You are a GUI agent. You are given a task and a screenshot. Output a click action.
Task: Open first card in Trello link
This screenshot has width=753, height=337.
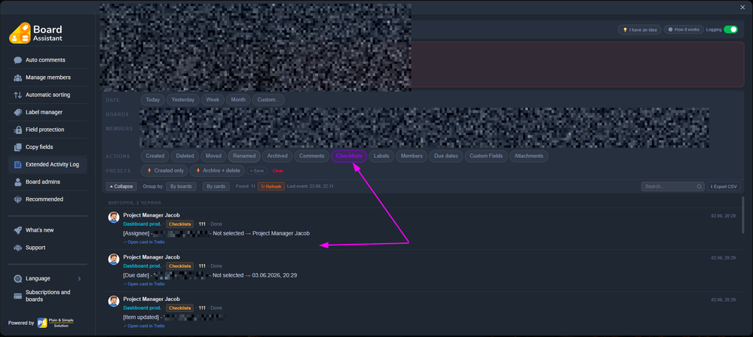point(144,242)
